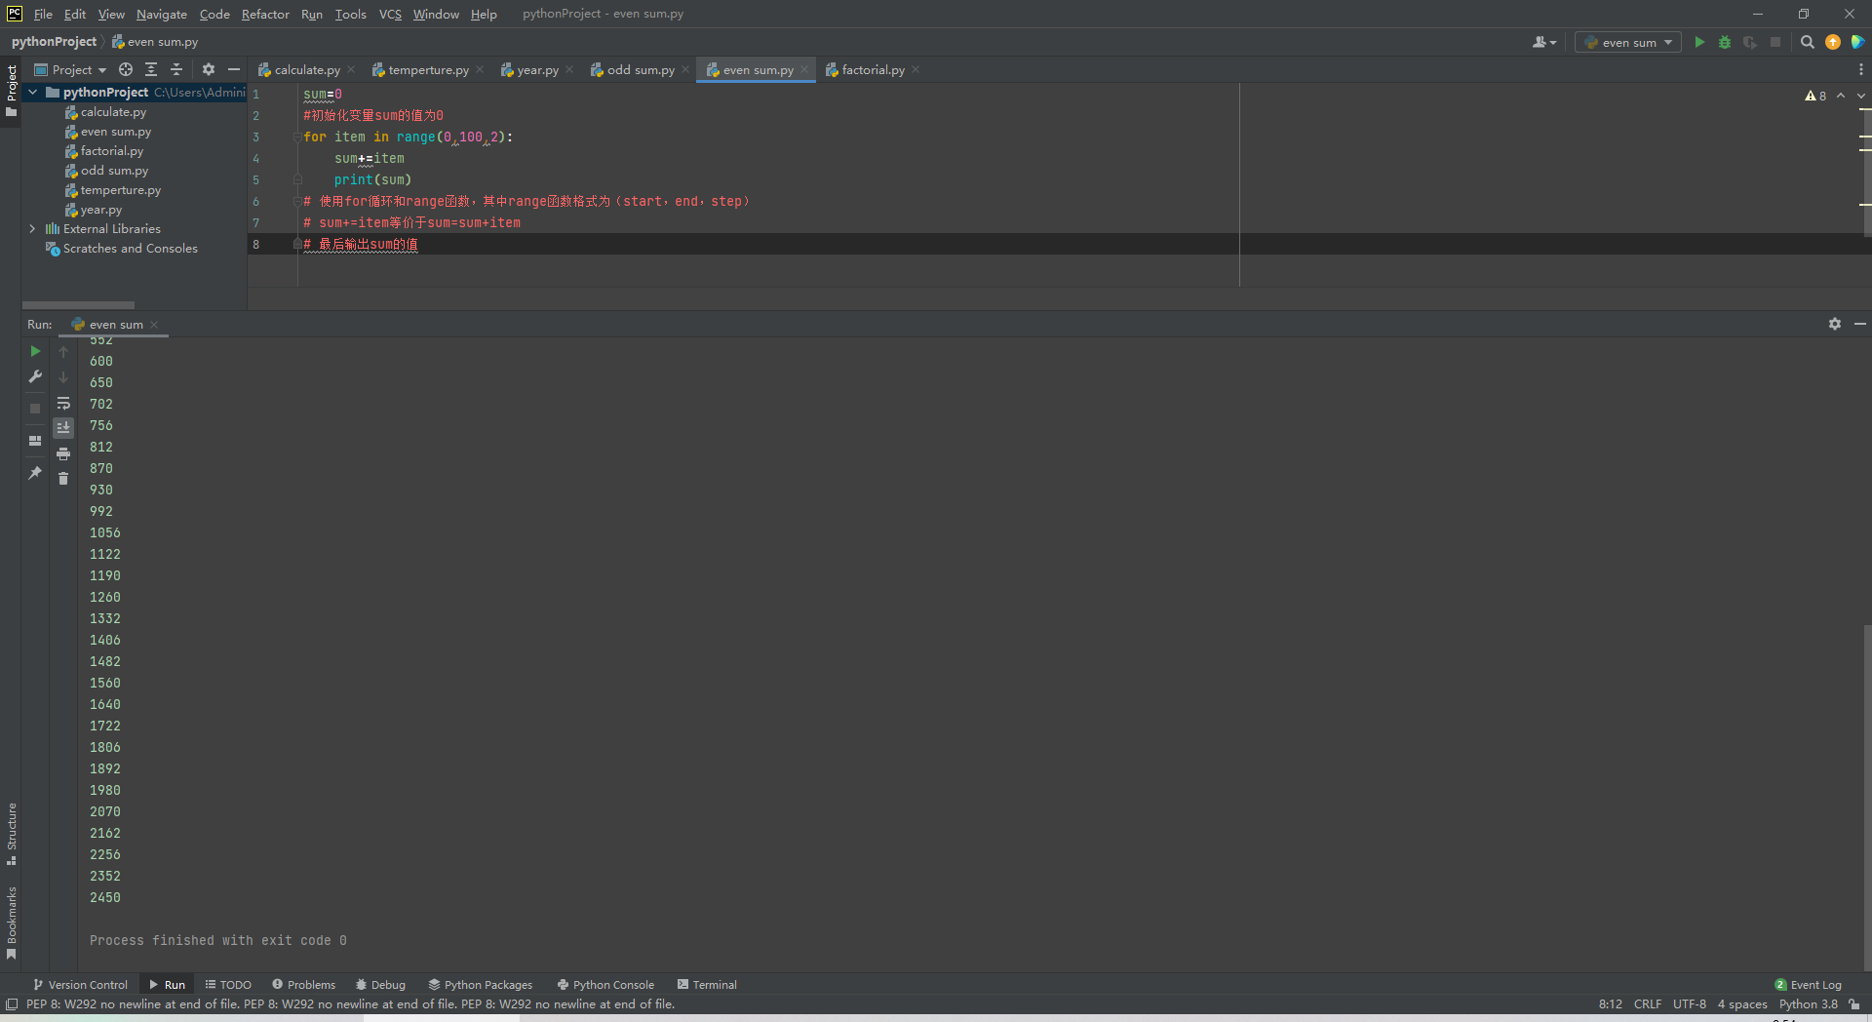This screenshot has width=1872, height=1022.
Task: Toggle Bookmarks tool window on left strip
Action: 12,923
